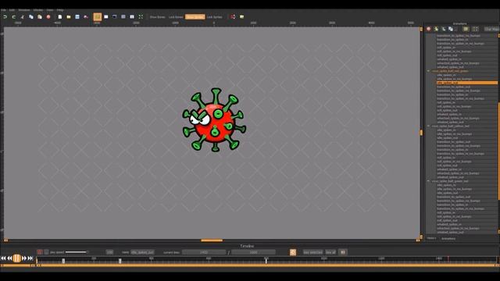The width and height of the screenshot is (500, 281).
Task: Step forward one keyframe in the timeline
Action: pyautogui.click(x=24, y=258)
